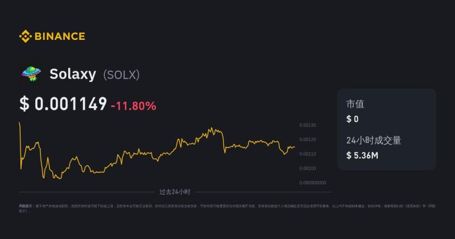The height and width of the screenshot is (239, 455).
Task: Click the $ 5.36M volume value
Action: click(x=362, y=155)
